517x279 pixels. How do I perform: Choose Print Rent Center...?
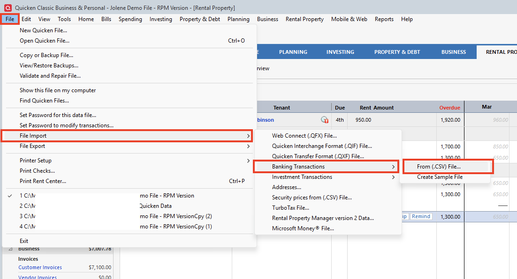[x=129, y=181]
